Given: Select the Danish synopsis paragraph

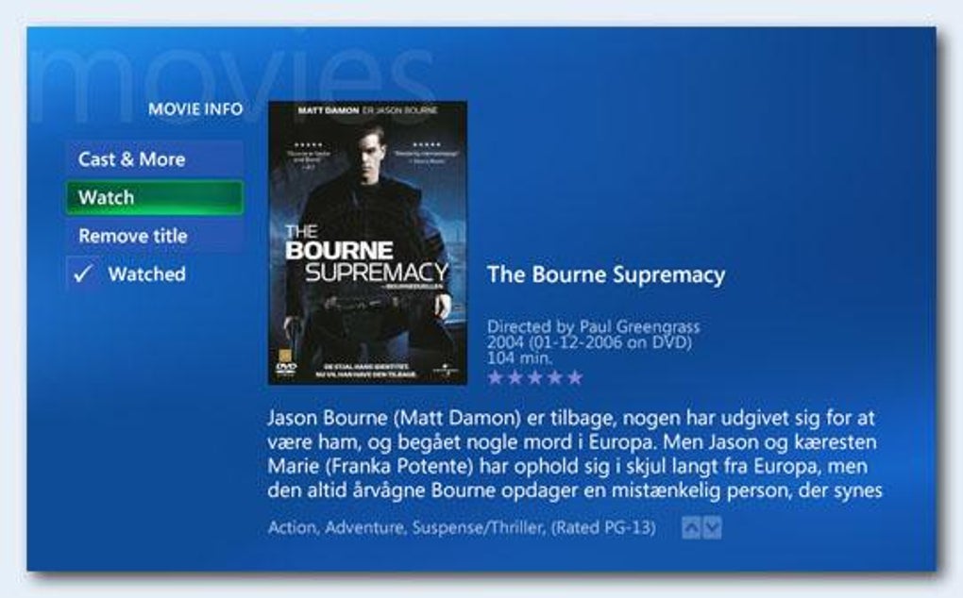Looking at the screenshot, I should click(x=575, y=454).
